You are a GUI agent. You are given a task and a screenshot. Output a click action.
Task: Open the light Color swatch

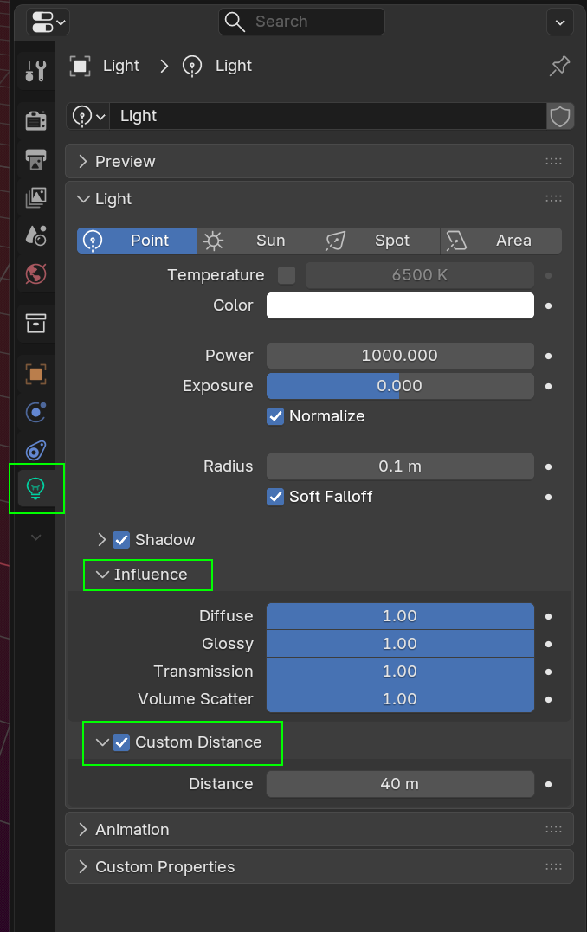pos(400,305)
